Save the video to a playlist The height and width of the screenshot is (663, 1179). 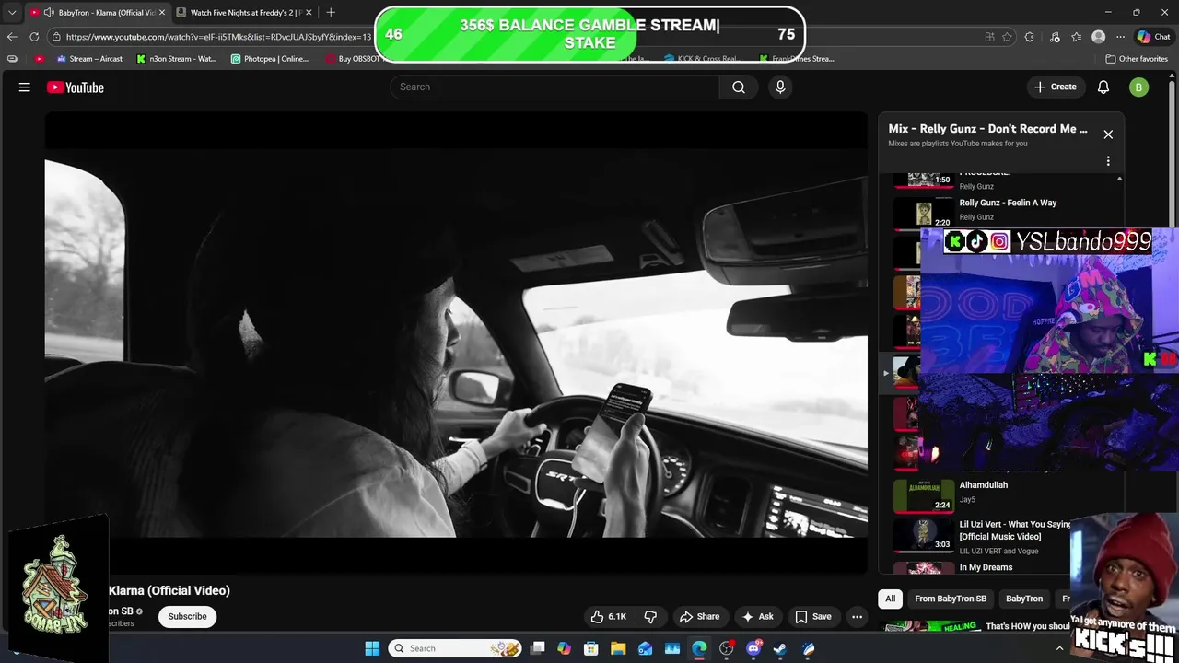coord(813,617)
